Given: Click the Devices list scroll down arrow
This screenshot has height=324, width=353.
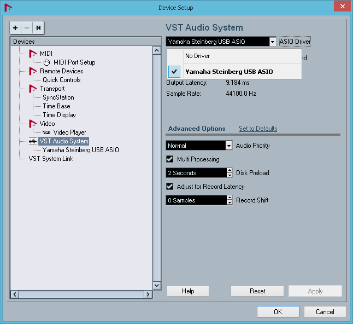Looking at the screenshot, I should (x=157, y=286).
